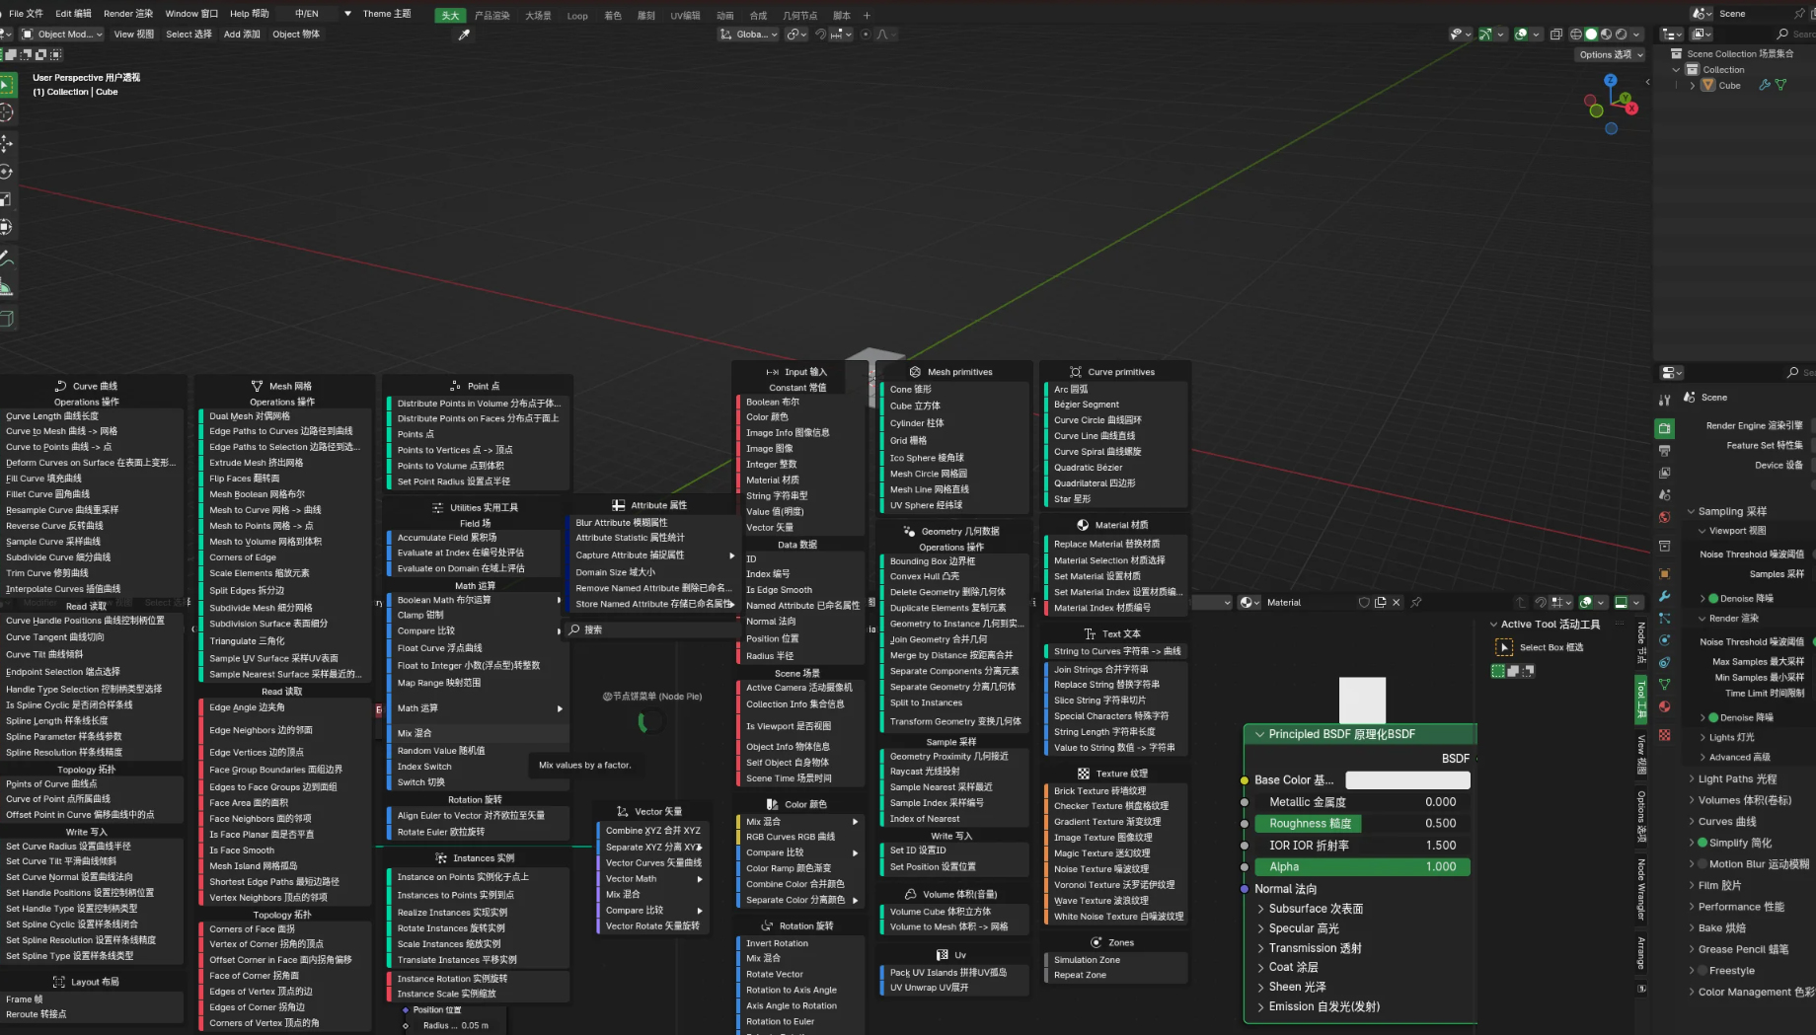This screenshot has height=1035, width=1816.
Task: Duplicate the Material datablock
Action: pyautogui.click(x=1380, y=602)
